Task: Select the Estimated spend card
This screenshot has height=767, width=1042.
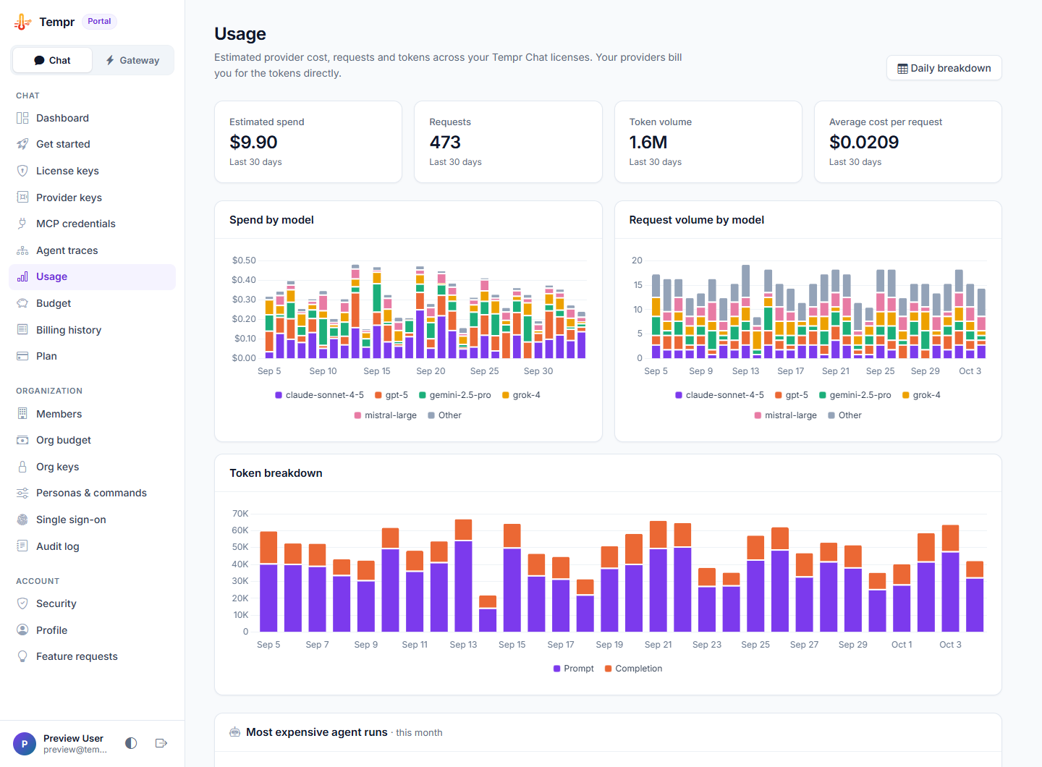Action: [x=308, y=142]
